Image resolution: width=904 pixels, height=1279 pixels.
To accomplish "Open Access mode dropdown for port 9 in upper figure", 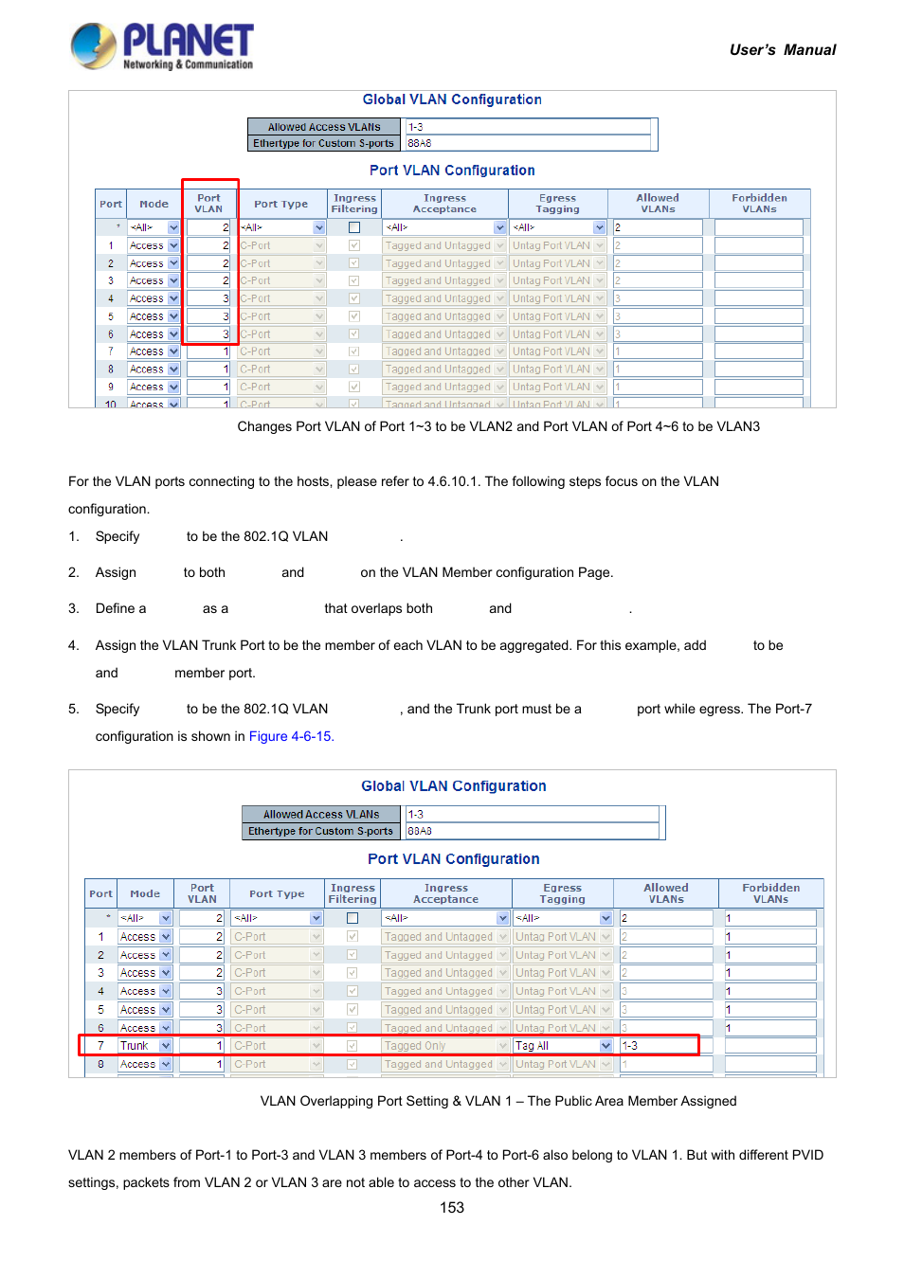I will click(154, 387).
